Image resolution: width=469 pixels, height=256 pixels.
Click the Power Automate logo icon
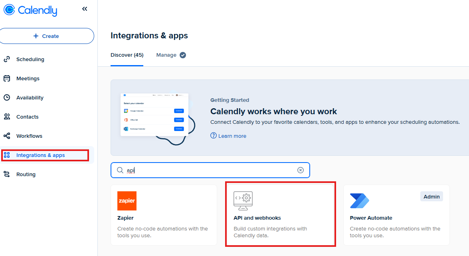pyautogui.click(x=359, y=201)
